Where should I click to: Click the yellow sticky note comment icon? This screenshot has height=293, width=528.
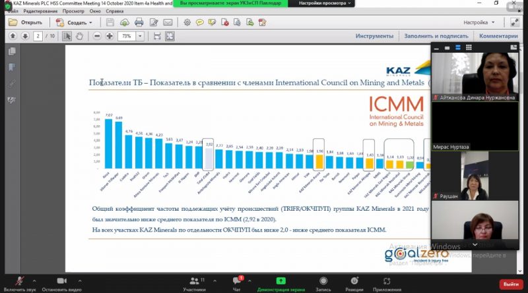point(200,22)
